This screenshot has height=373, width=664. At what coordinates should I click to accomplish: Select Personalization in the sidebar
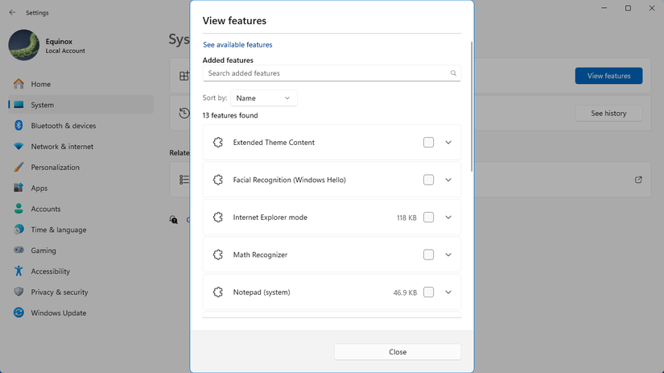coord(80,167)
